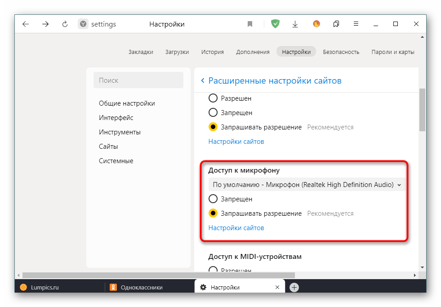Screen dimensions: 441x307
Task: Open the microphone device dropdown
Action: click(x=307, y=184)
